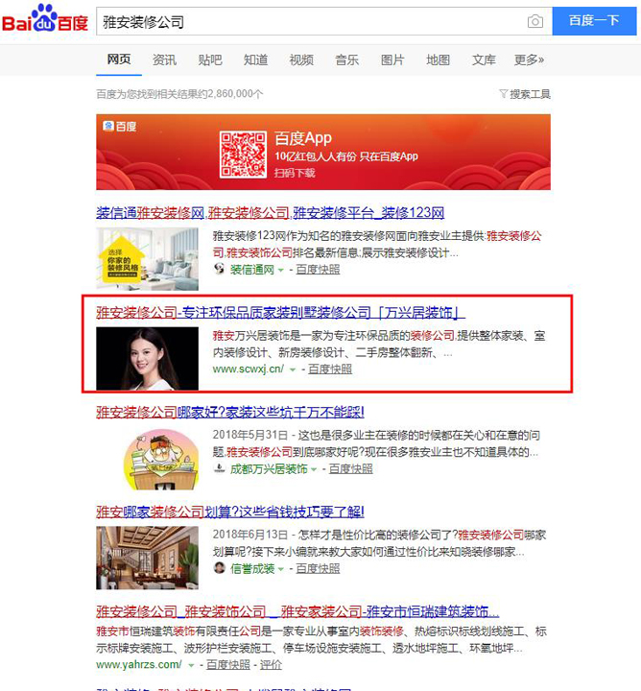Viewport: 641px width, 691px height.
Task: Expand dropdown arrow next to 装信通网
Action: point(280,270)
